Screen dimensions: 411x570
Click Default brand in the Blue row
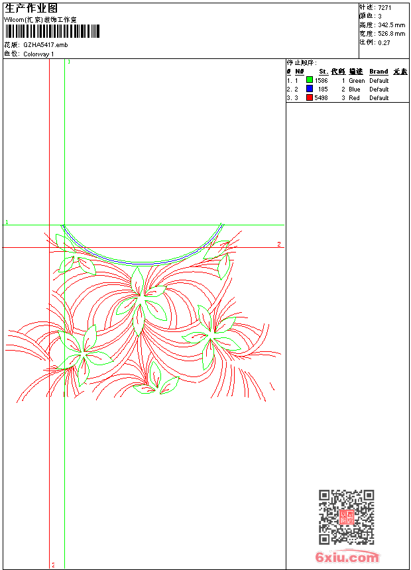(x=379, y=89)
